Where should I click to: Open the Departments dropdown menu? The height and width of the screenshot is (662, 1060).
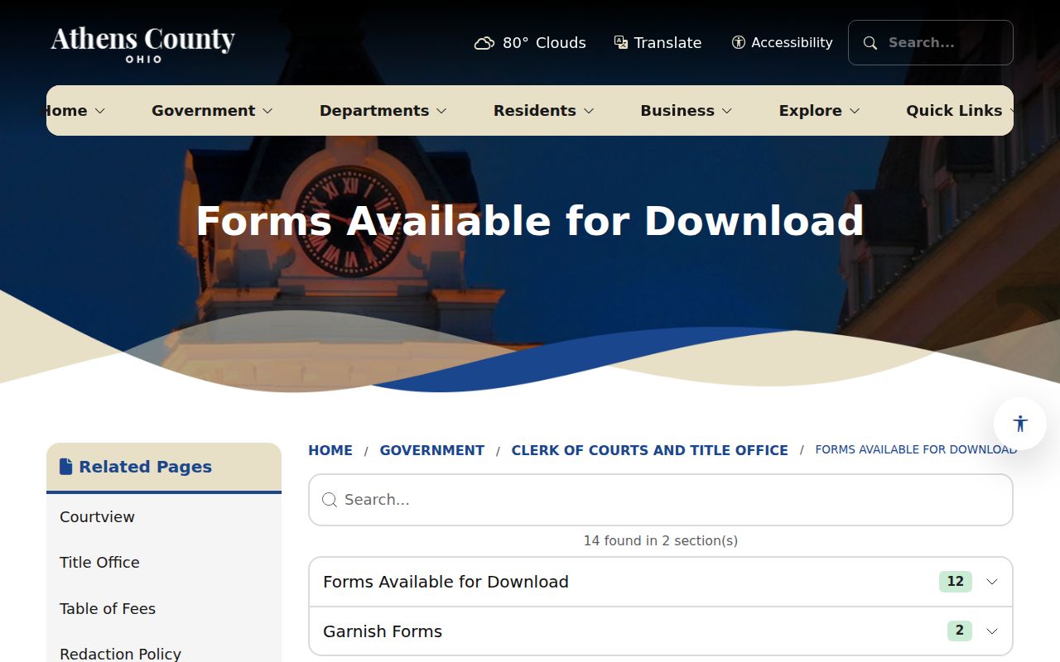tap(383, 111)
